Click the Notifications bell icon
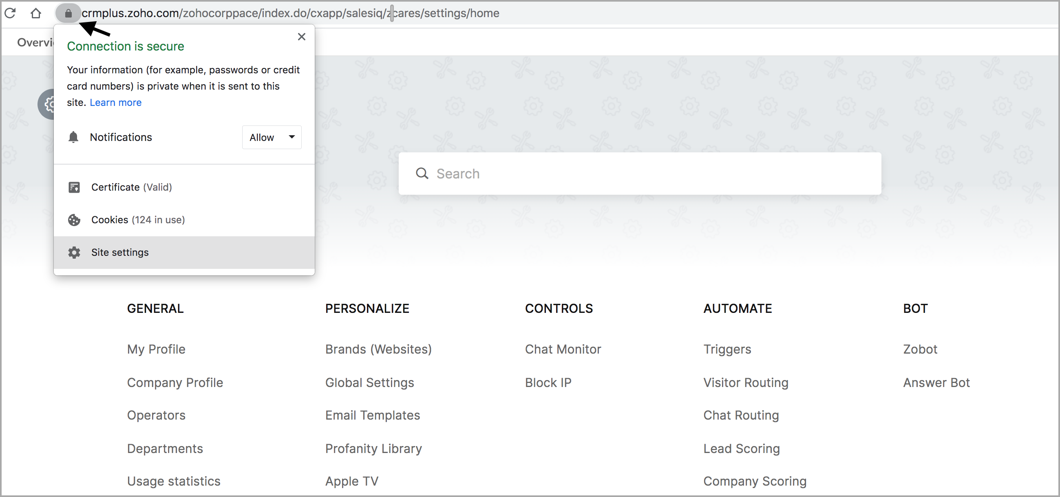Viewport: 1060px width, 497px height. click(73, 137)
